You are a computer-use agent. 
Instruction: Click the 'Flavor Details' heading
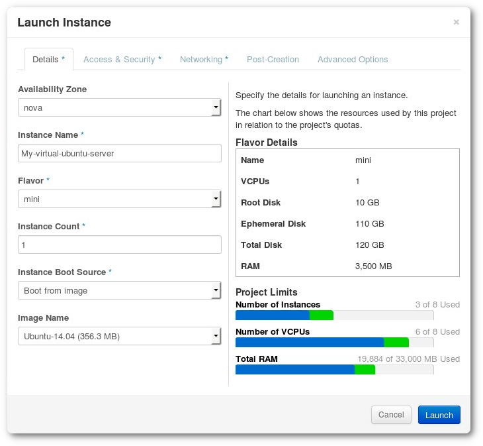pos(267,142)
